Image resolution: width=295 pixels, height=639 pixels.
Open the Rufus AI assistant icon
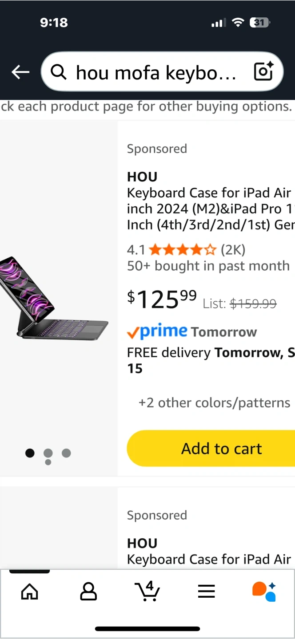coord(264,591)
